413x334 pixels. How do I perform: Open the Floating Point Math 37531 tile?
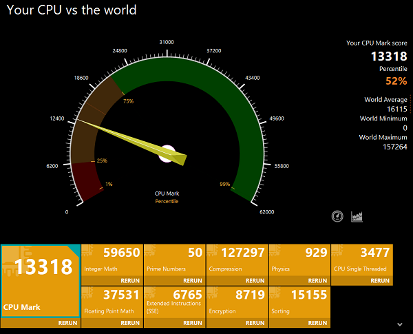pos(112,302)
